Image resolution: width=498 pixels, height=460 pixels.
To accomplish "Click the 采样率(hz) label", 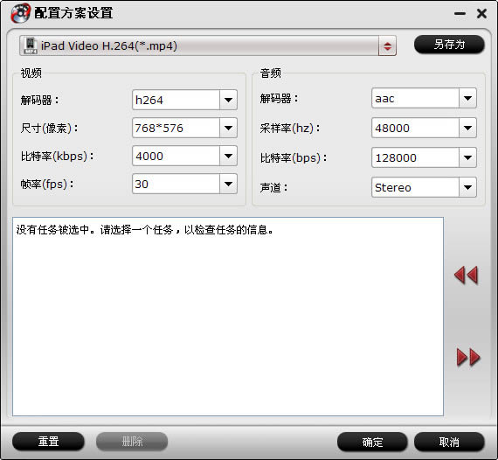I will 290,128.
